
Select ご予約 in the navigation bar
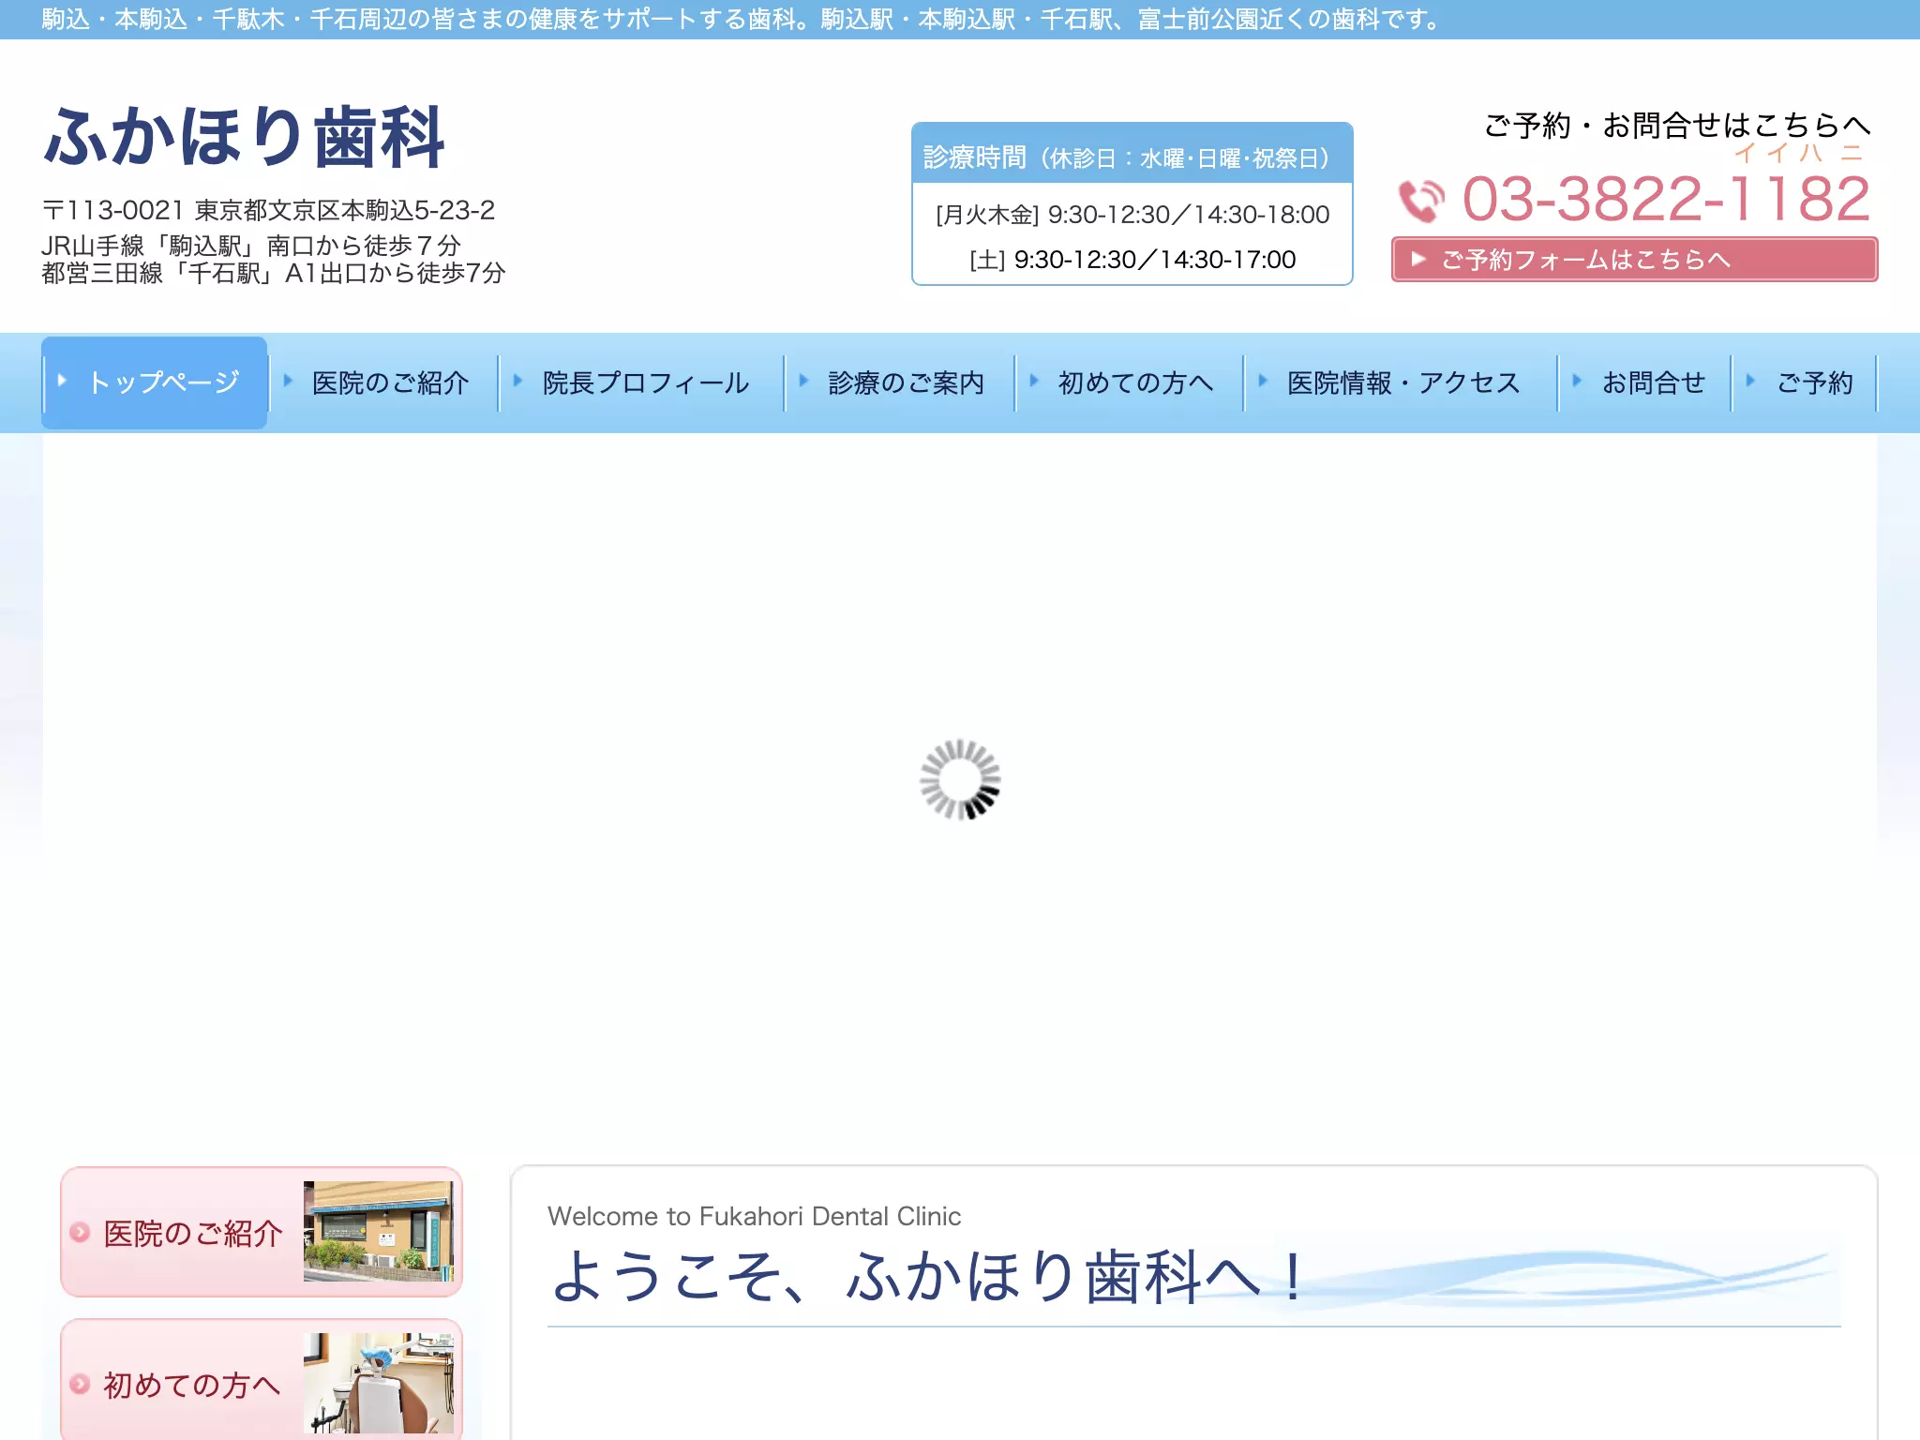pyautogui.click(x=1805, y=382)
